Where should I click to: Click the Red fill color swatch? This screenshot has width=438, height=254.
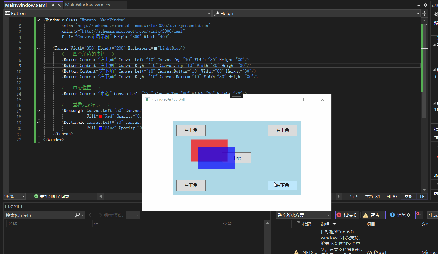click(100, 116)
